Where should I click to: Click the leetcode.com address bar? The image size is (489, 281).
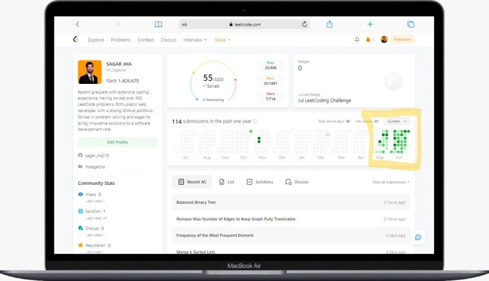click(244, 24)
